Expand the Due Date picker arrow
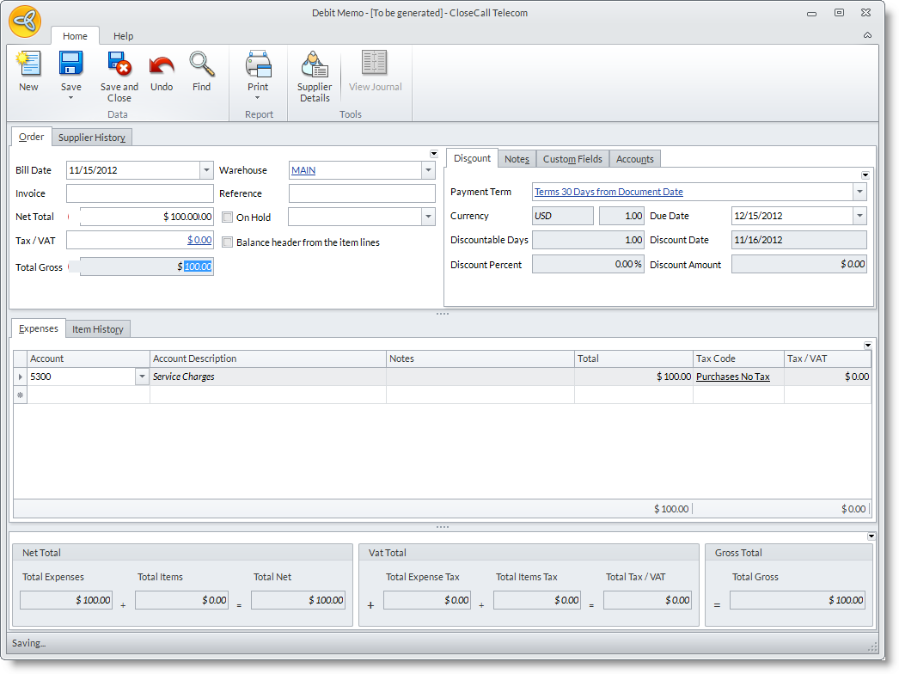 tap(859, 216)
